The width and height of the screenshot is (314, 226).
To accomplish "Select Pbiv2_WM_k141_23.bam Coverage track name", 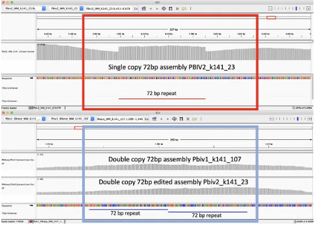I will point(18,51).
